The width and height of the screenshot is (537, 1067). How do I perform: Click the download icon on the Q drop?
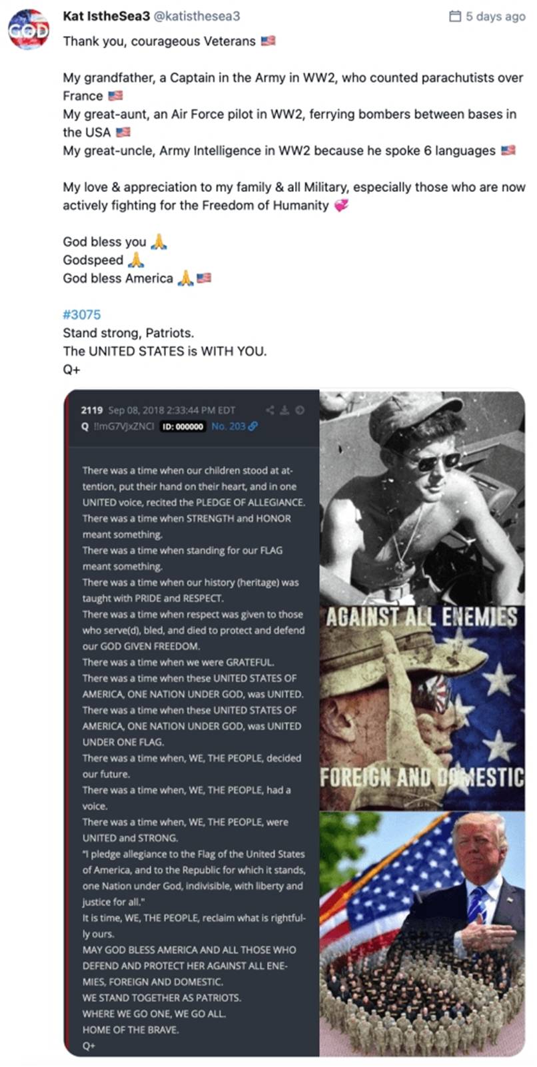[284, 410]
